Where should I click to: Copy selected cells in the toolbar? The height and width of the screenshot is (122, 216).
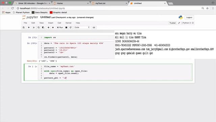(38, 27)
